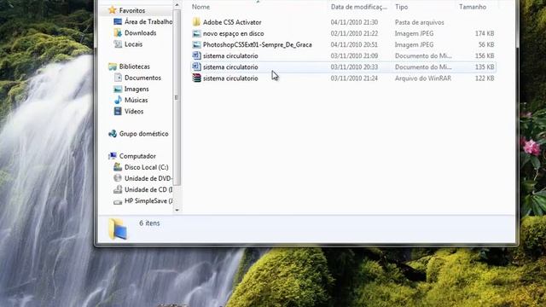Click the novo espaço en disco JPEG icon
The image size is (546, 307).
click(x=196, y=33)
